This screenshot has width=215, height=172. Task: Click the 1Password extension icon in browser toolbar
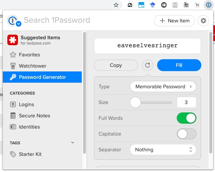(208, 5)
